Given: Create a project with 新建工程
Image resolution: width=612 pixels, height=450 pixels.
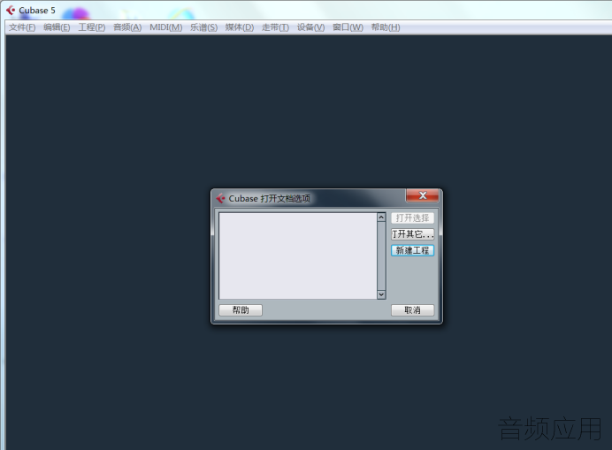Looking at the screenshot, I should 412,250.
